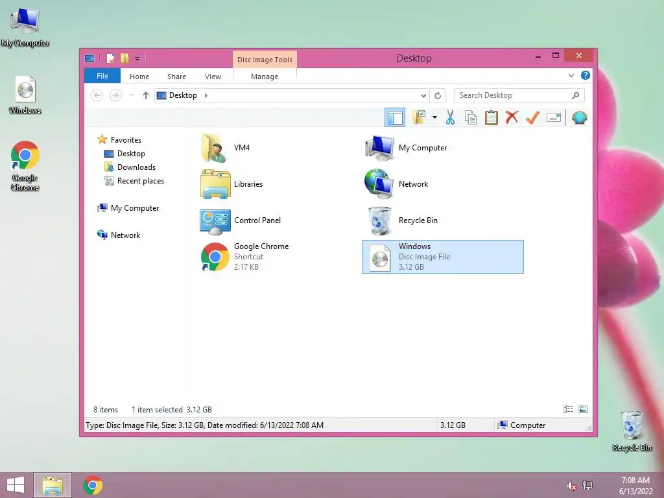Image resolution: width=664 pixels, height=498 pixels.
Task: Click the quick access new folder icon
Action: click(x=124, y=58)
